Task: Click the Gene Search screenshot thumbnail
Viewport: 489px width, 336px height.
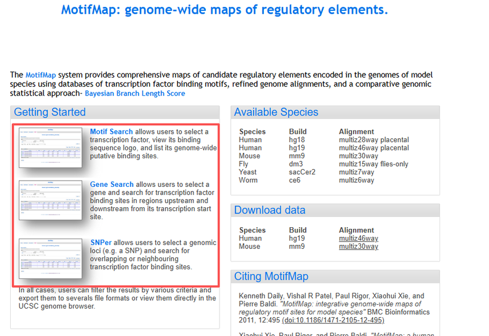Action: (x=51, y=200)
